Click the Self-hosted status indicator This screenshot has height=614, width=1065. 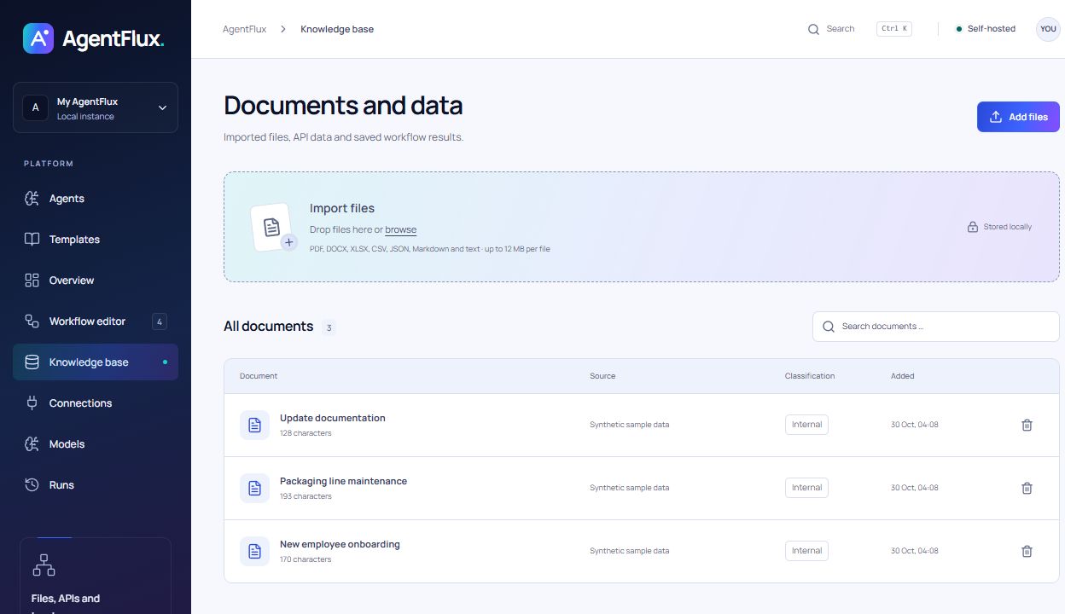(x=986, y=29)
